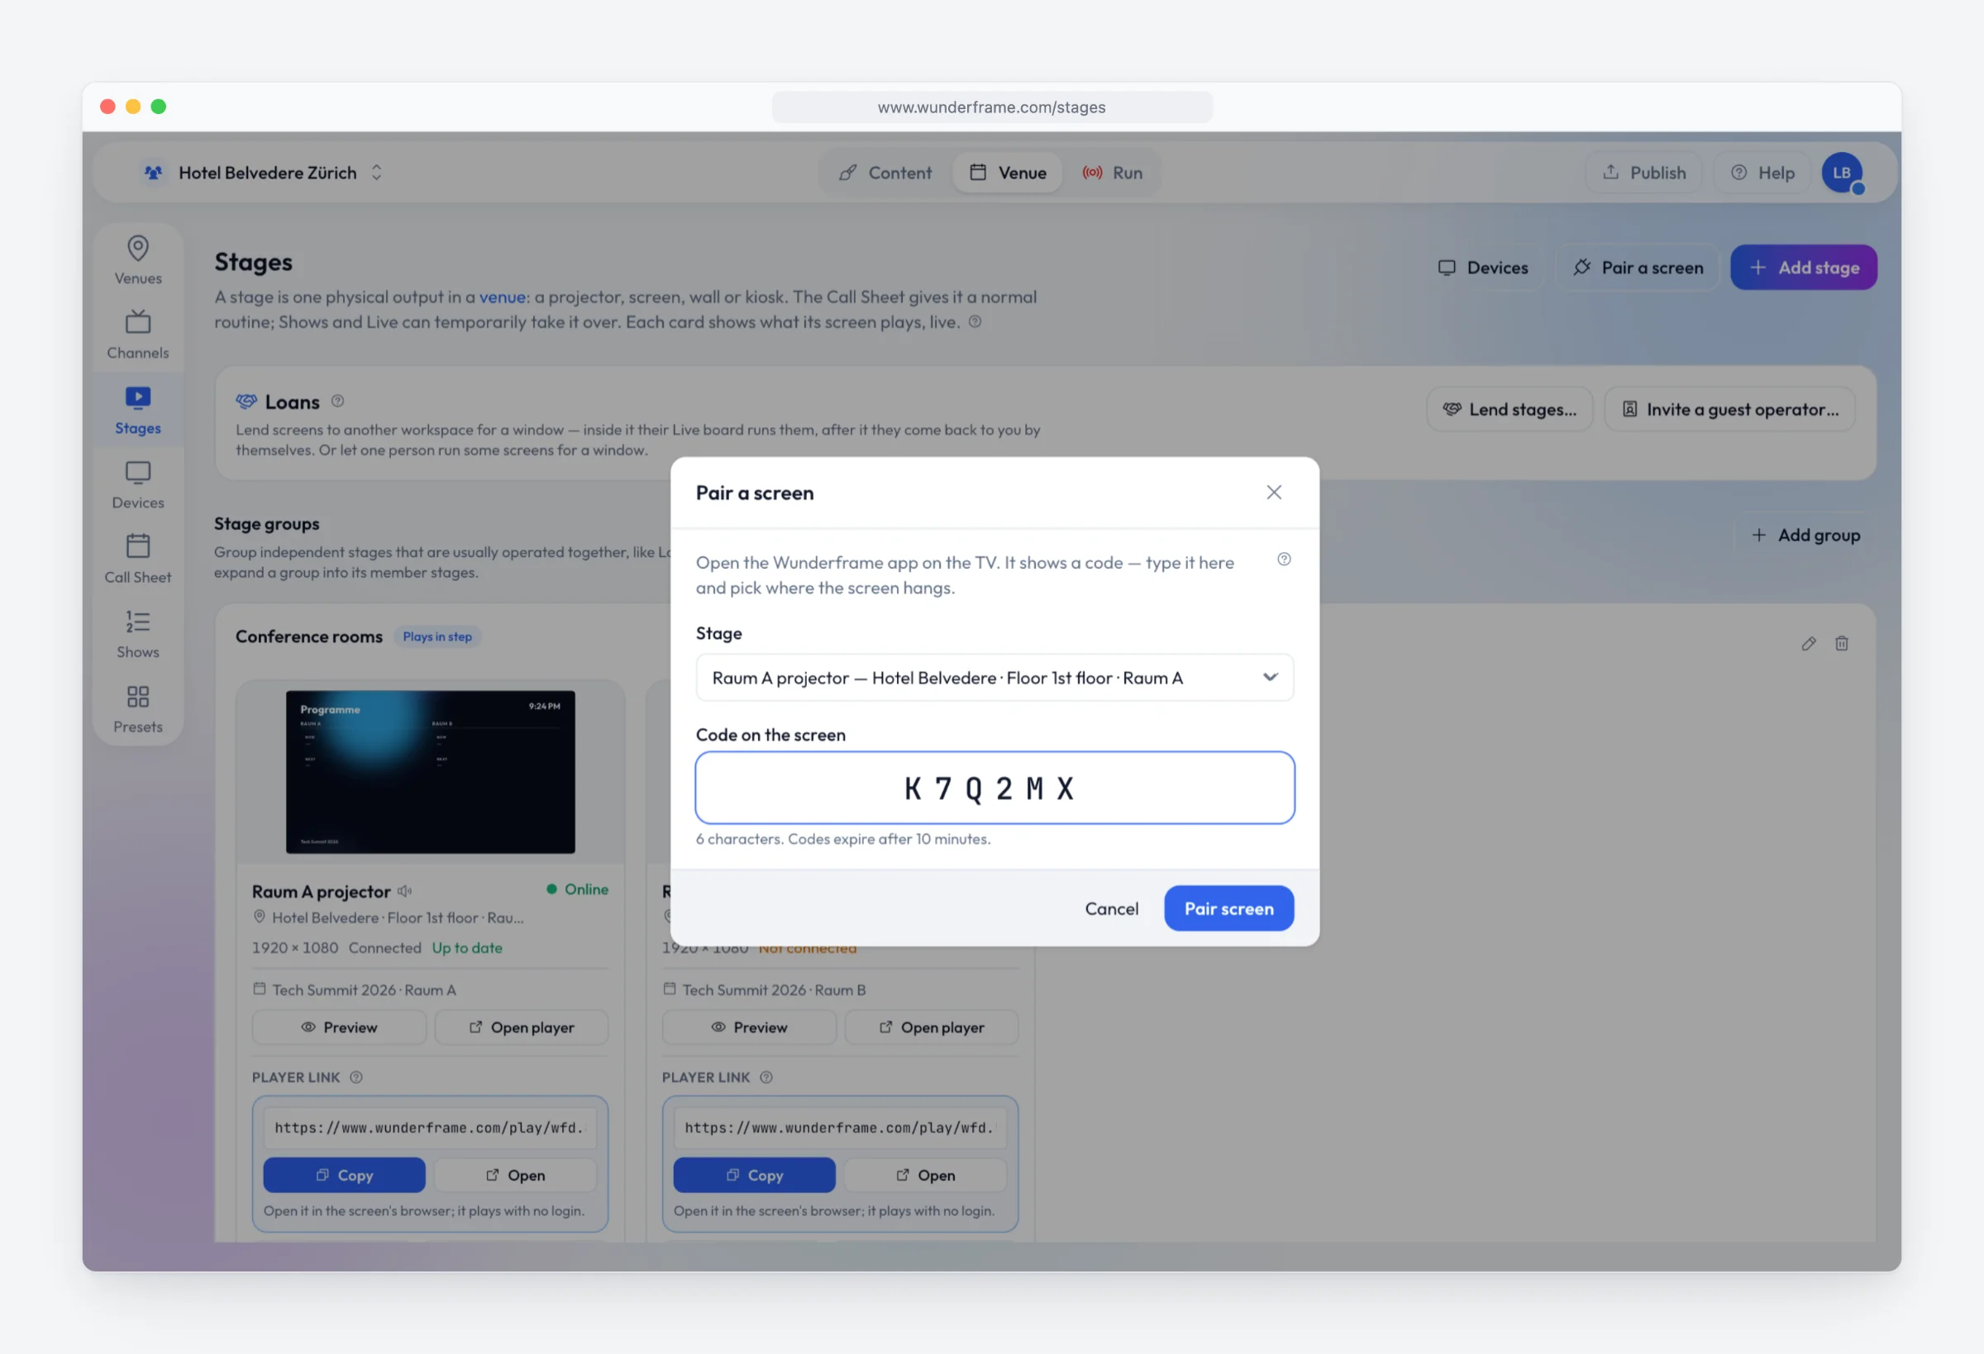This screenshot has height=1354, width=1984.
Task: Click the Pair screen button
Action: pos(1228,909)
